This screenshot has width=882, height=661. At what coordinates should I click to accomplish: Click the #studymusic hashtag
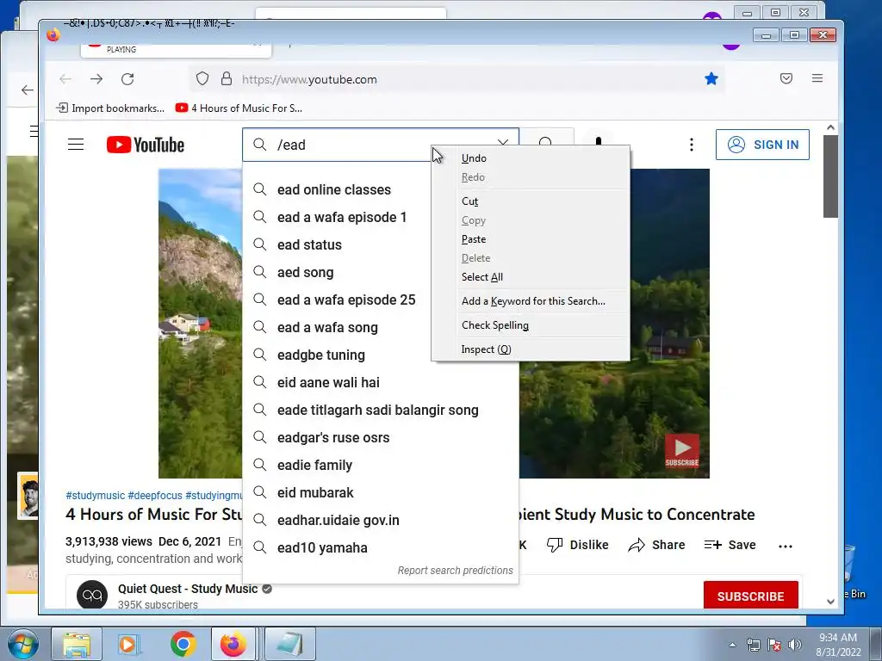pyautogui.click(x=95, y=495)
